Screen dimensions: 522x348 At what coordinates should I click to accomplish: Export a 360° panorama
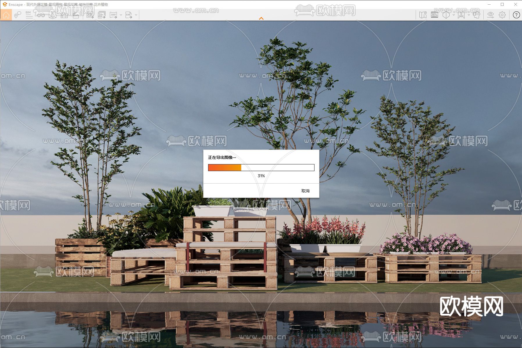click(x=113, y=15)
